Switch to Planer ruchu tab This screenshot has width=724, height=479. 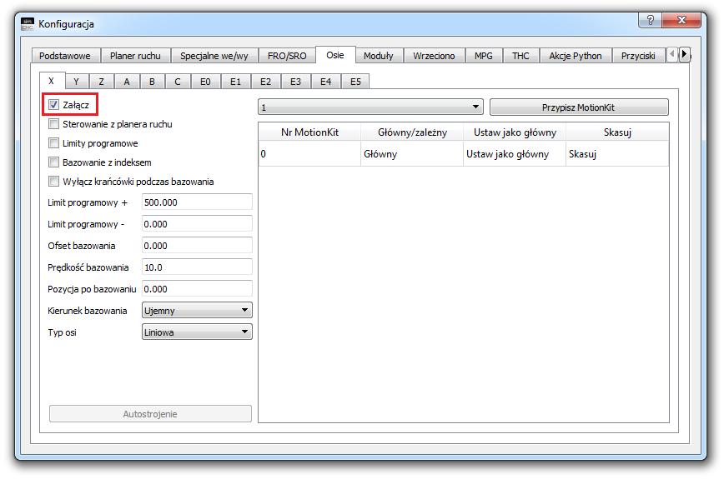click(x=135, y=56)
